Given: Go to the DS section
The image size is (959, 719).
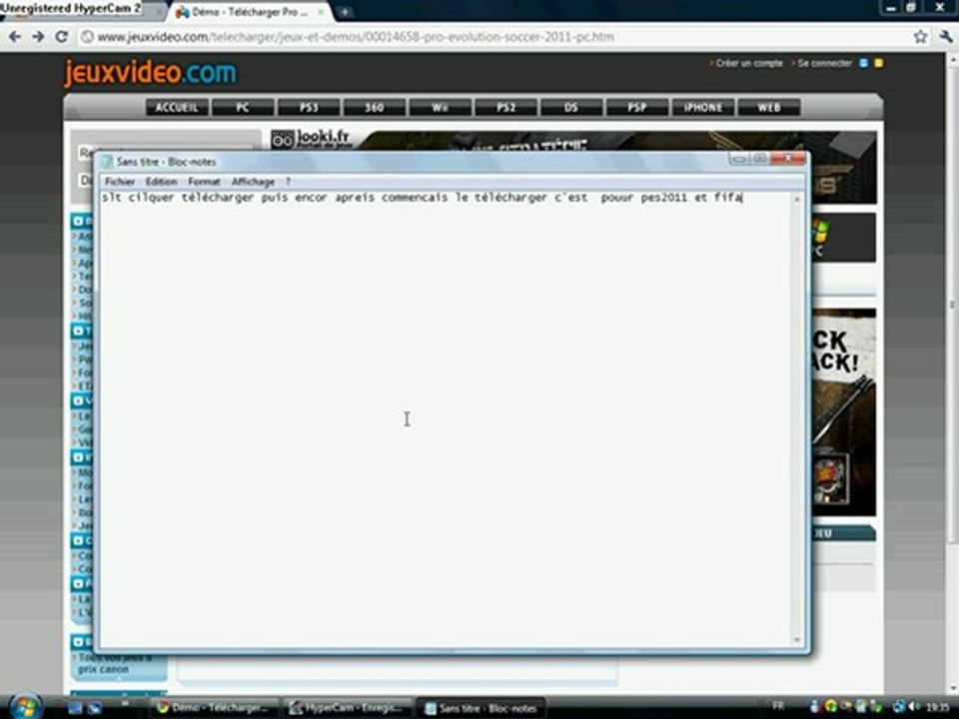Looking at the screenshot, I should pos(571,108).
